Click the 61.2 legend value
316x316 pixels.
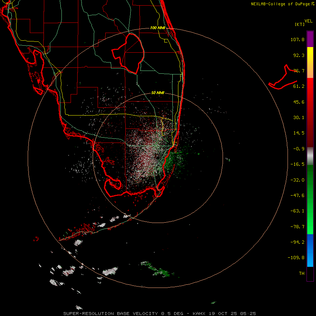299,86
